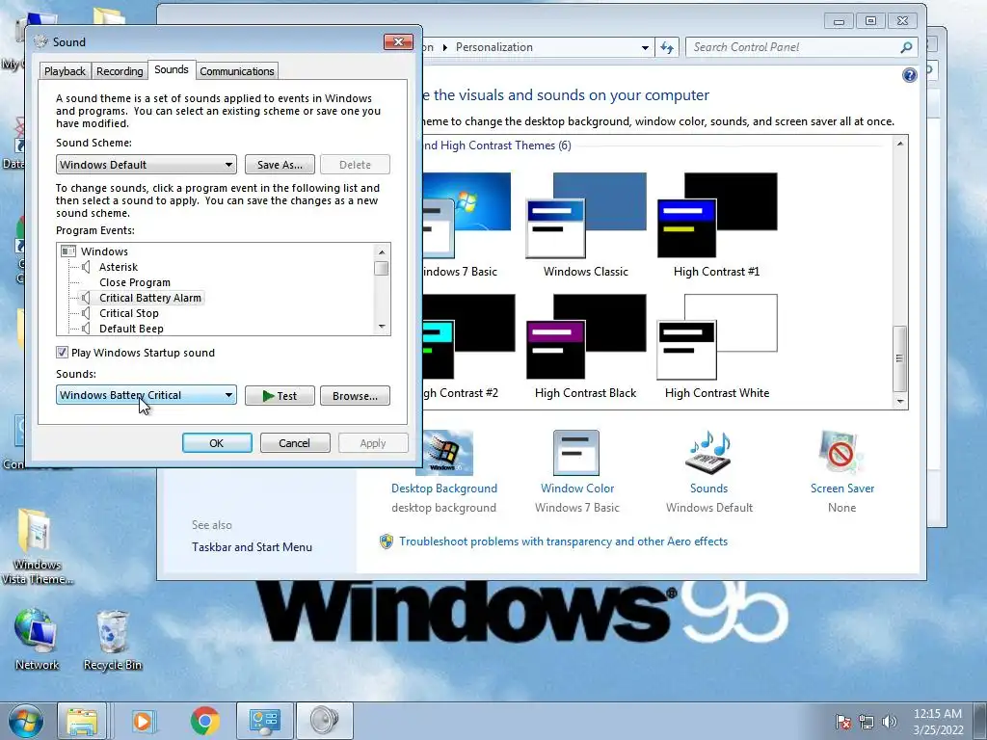Confirm with the OK button
This screenshot has height=740, width=987.
[217, 443]
